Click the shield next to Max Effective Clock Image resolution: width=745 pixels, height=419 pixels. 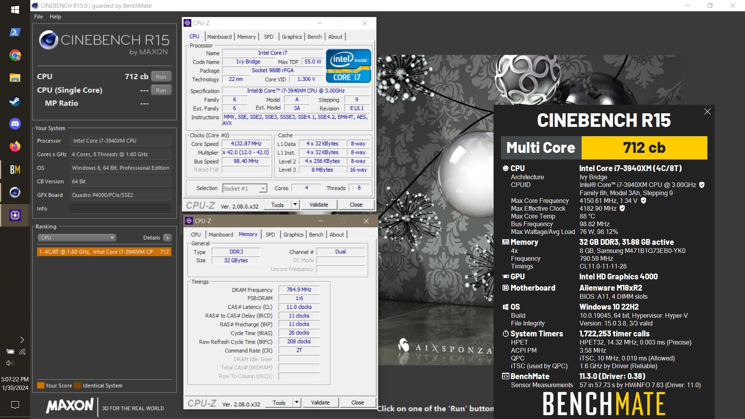point(622,208)
